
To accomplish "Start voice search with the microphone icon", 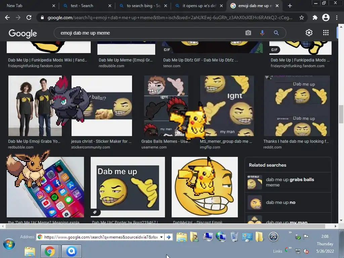I will (262, 33).
